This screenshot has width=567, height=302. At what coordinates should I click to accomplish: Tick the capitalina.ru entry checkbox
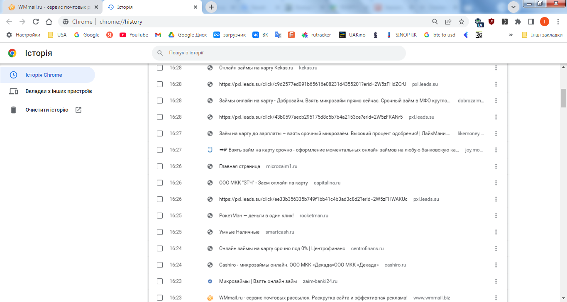pos(160,183)
